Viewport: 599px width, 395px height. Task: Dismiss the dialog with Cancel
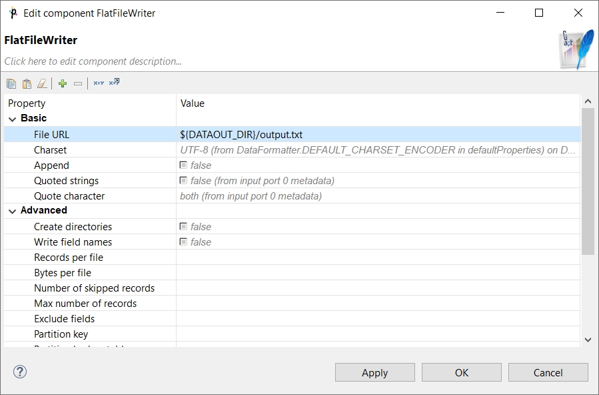coord(548,372)
